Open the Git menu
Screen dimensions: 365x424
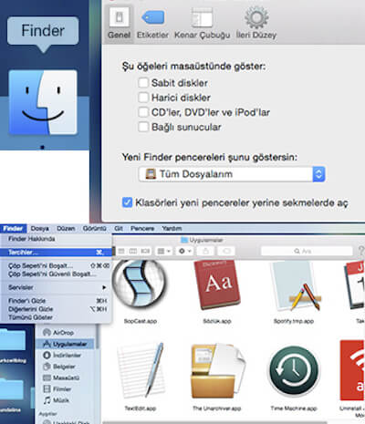point(119,228)
